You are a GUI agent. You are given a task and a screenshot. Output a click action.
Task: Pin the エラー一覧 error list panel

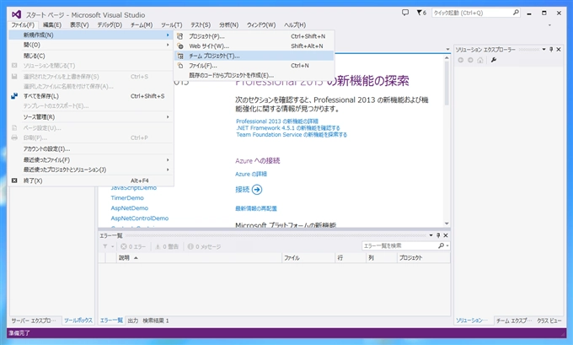pos(438,235)
